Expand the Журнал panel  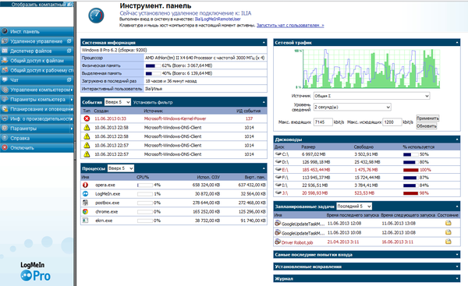[x=367, y=278]
